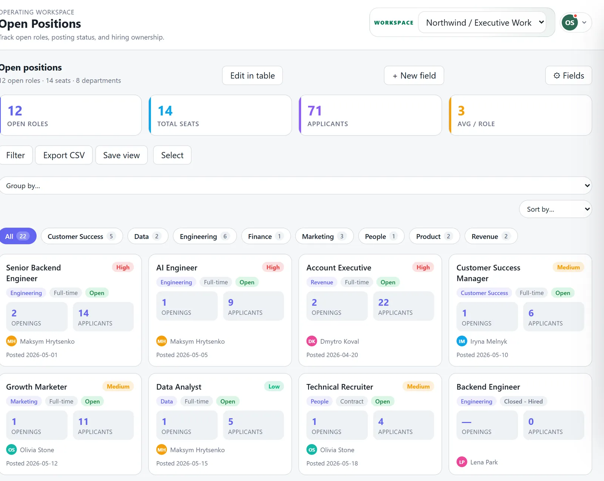Screen dimensions: 604x481
Task: Click the Closed - Hired status tag
Action: (523, 401)
